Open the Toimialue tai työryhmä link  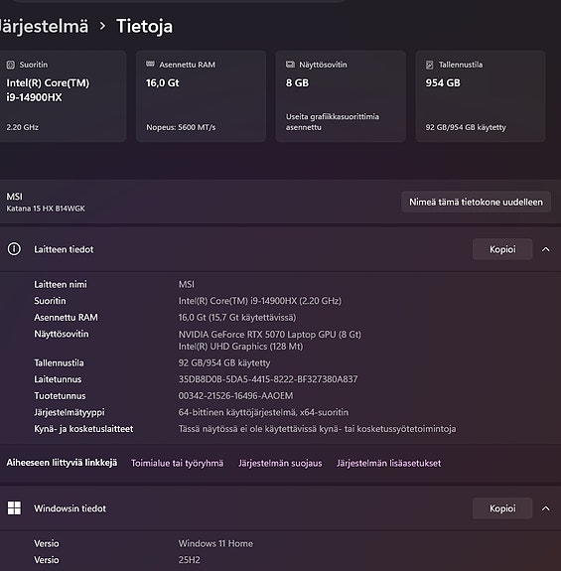pos(177,463)
